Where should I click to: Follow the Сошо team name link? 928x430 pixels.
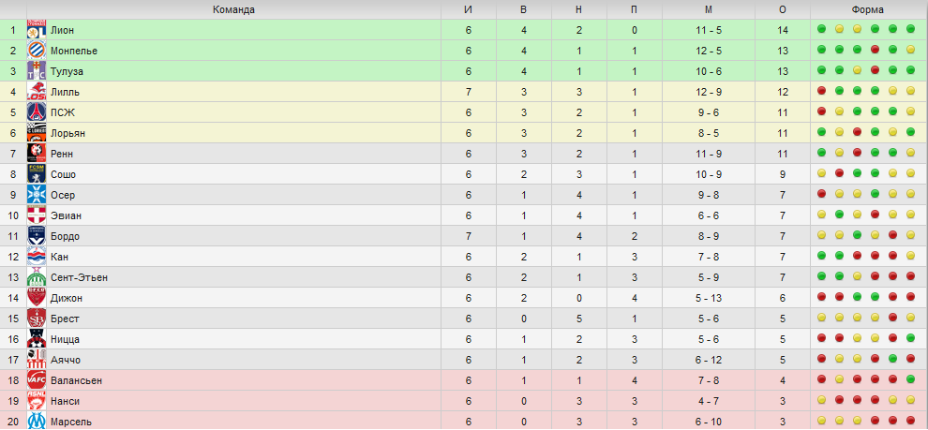point(64,174)
